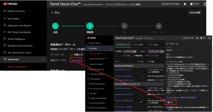Expand XDR Threat Investigation chevron in large sidebar
The width and height of the screenshot is (213, 112).
43,32
